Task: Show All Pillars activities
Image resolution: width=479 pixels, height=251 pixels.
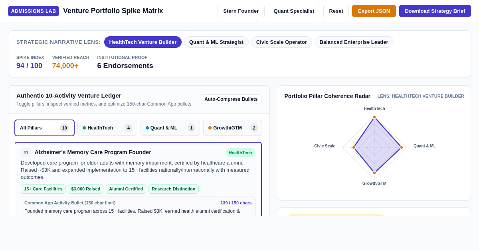Action: point(44,128)
